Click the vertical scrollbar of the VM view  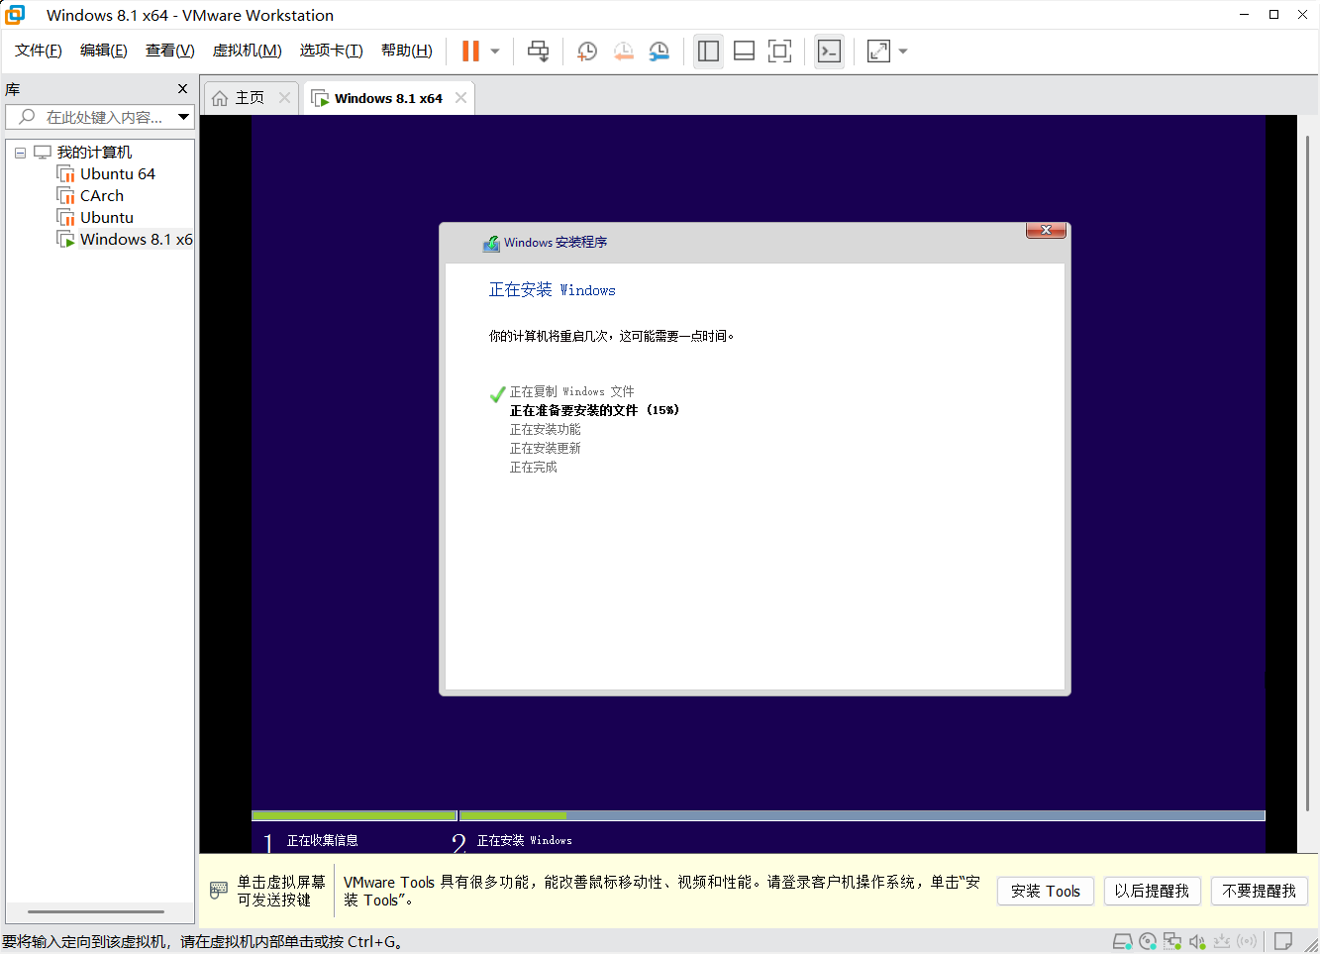pos(1307,475)
